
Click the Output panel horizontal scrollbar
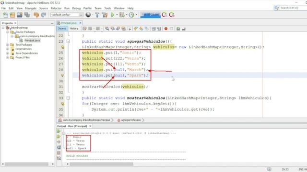pyautogui.click(x=101, y=164)
